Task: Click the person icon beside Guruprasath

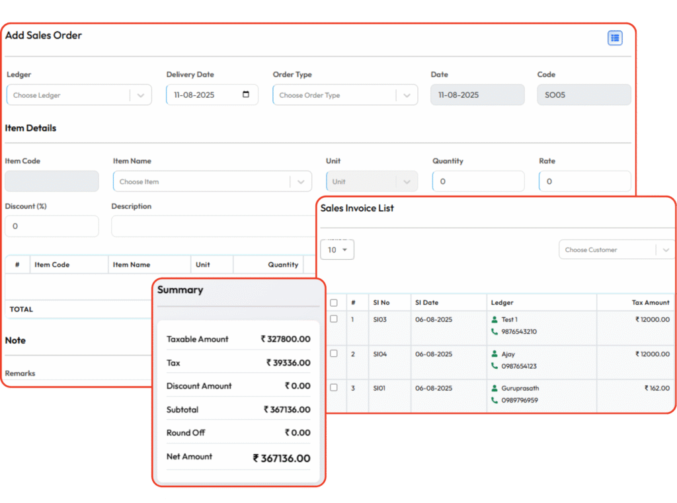Action: coord(495,389)
